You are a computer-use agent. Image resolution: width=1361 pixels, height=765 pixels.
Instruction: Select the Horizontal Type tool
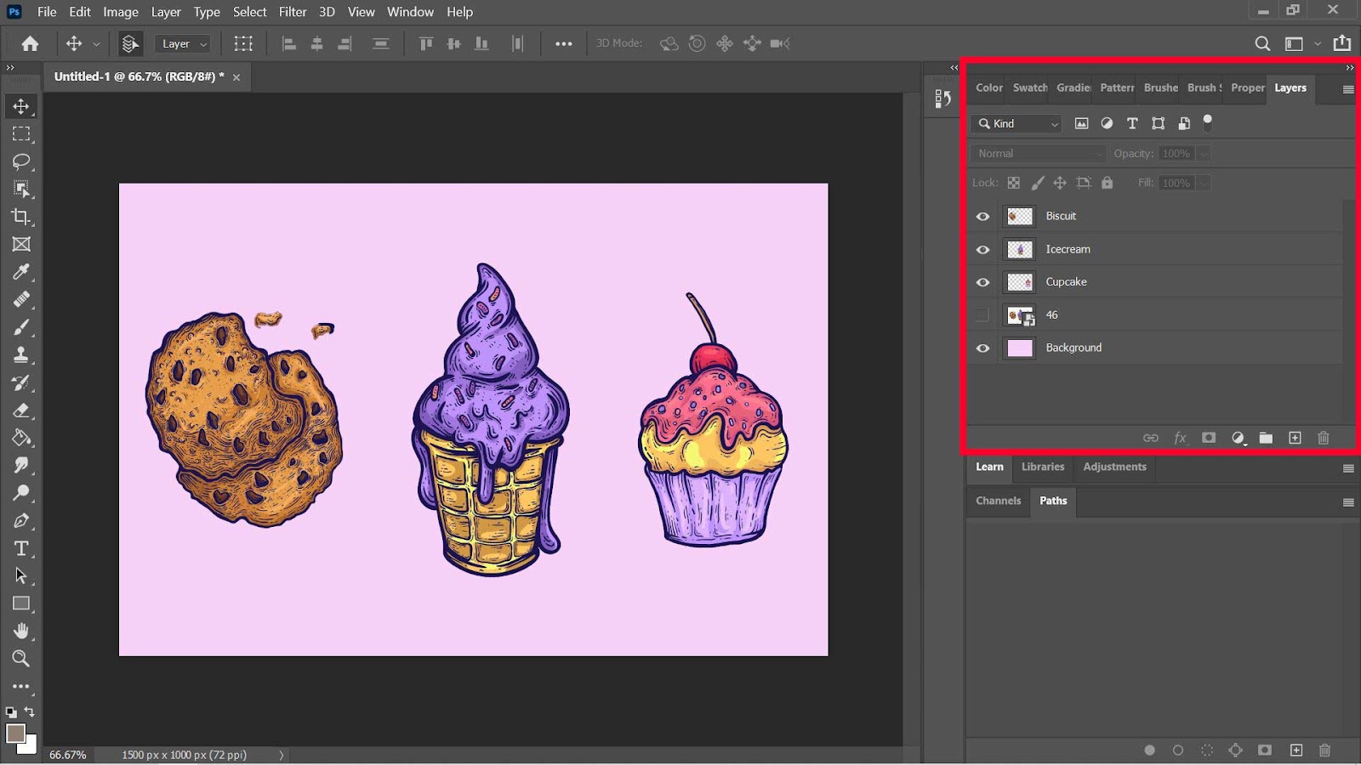pos(21,548)
